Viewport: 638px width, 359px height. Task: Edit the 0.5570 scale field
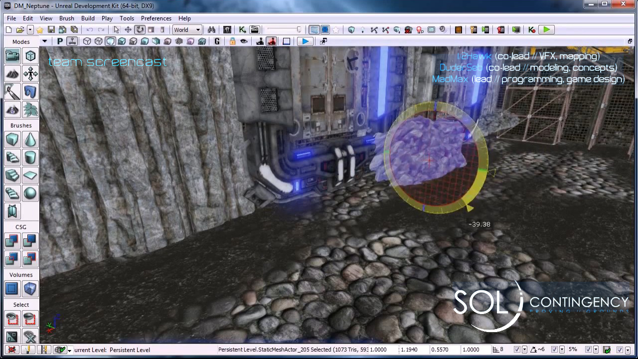[x=445, y=350]
